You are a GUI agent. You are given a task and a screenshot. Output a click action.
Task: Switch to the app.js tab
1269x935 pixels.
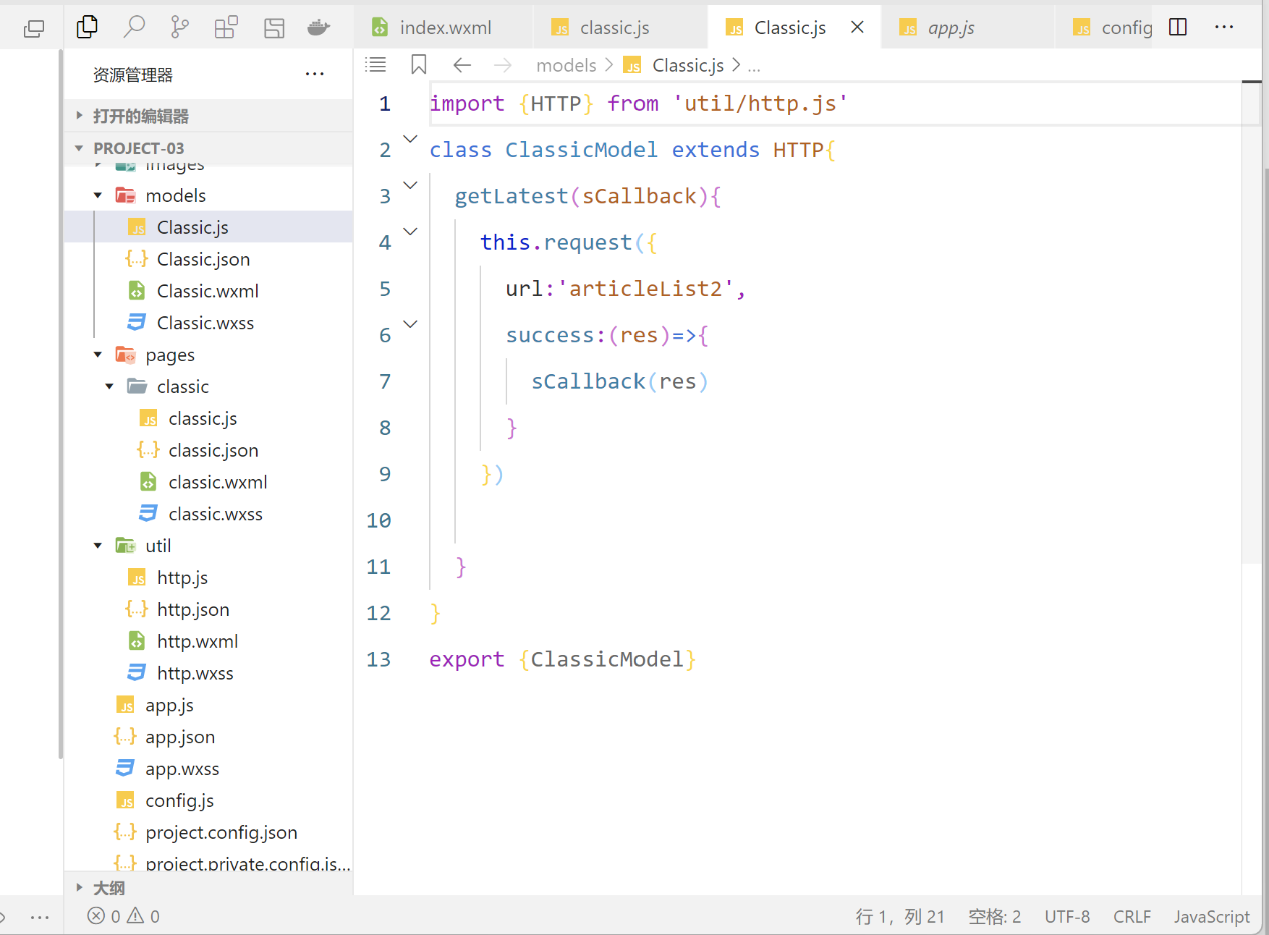968,27
